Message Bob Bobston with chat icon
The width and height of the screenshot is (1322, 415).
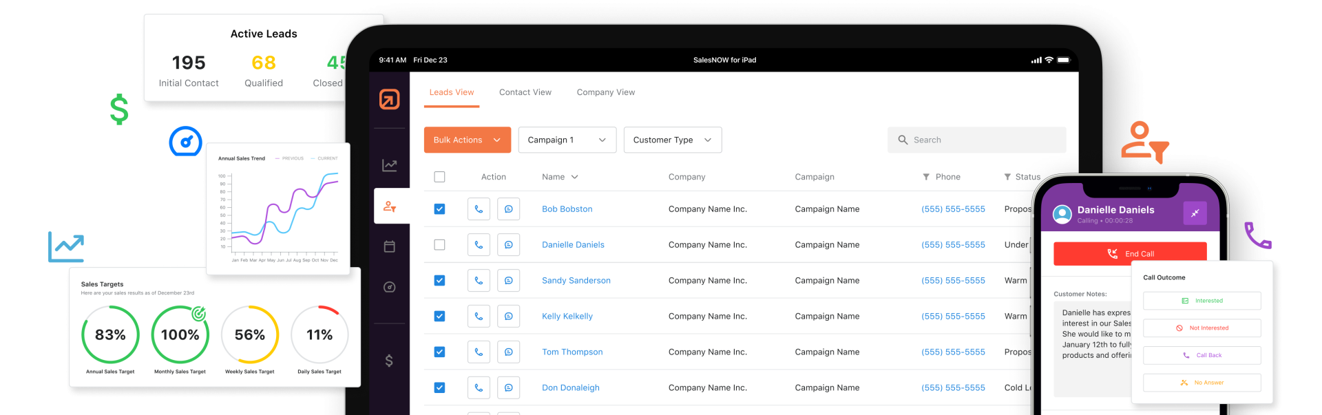tap(509, 209)
